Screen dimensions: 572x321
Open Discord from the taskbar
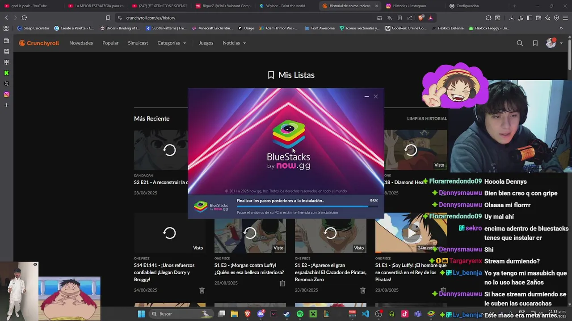coord(261,314)
